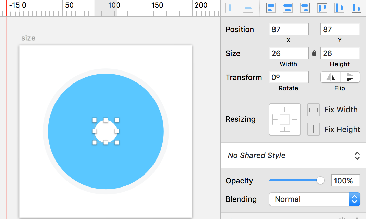Viewport: 366px width, 219px height.
Task: Click the resizing constraints pin box
Action: click(x=285, y=119)
